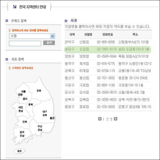Go to previous page arrow
Image resolution: width=160 pixels, height=160 pixels.
click(100, 119)
